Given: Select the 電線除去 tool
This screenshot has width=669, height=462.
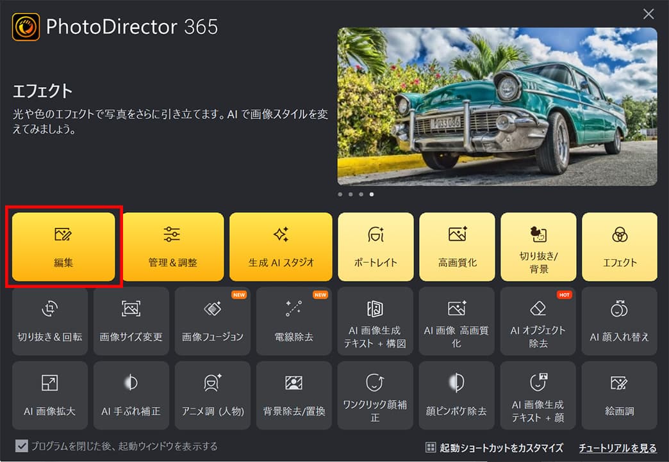Looking at the screenshot, I should (x=293, y=321).
